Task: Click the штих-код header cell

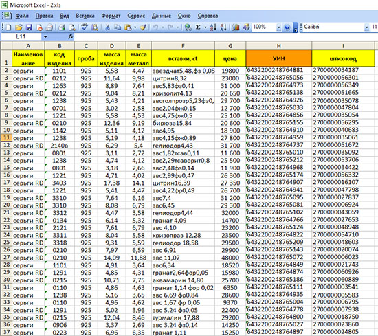Action: [x=343, y=58]
